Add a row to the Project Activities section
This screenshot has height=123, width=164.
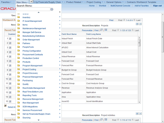pyautogui.click(x=137, y=114)
